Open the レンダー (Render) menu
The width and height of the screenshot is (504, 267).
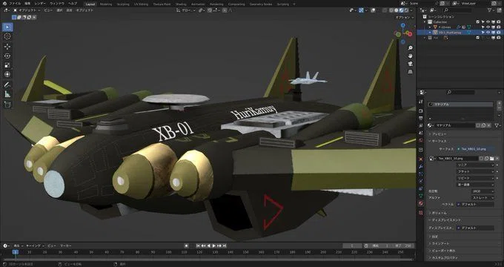(x=40, y=4)
